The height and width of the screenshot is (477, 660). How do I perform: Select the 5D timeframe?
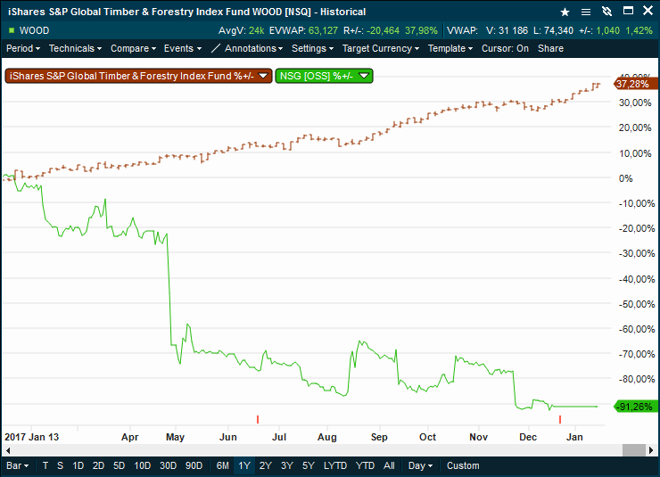click(x=120, y=465)
